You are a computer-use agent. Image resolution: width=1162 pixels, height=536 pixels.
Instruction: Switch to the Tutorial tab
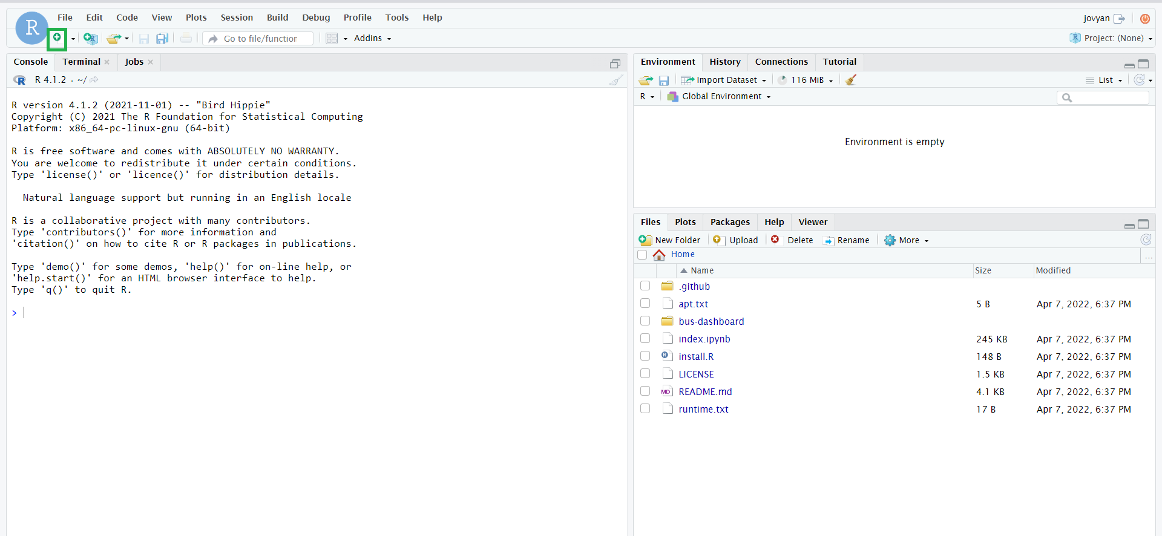click(x=839, y=62)
